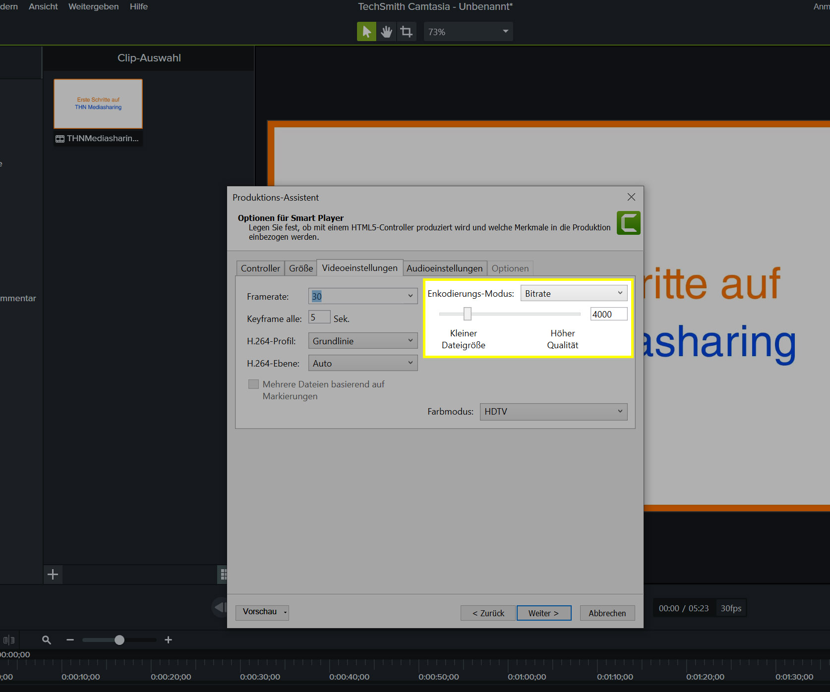Click the bitrate quality slider handle
This screenshot has width=830, height=692.
point(467,314)
